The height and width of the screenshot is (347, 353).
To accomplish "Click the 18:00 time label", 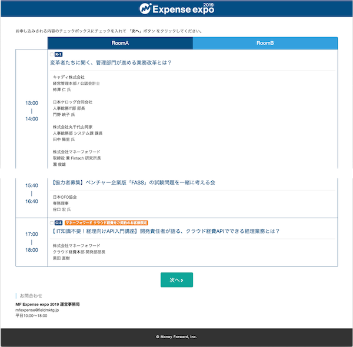I will point(32,250).
